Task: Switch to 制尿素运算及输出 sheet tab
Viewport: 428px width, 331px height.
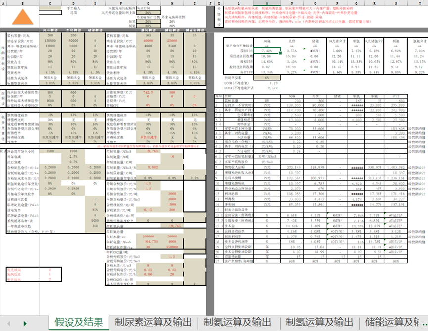Action: coord(153,323)
